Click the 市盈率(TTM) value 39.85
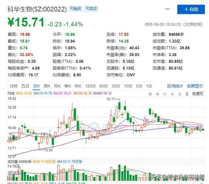The width and height of the screenshot is (209, 184). [185, 48]
